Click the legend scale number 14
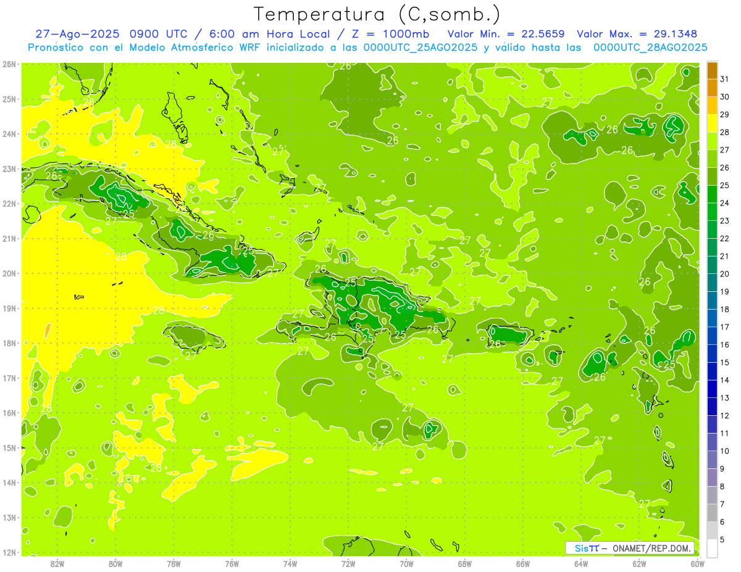This screenshot has height=572, width=741. pos(725,380)
